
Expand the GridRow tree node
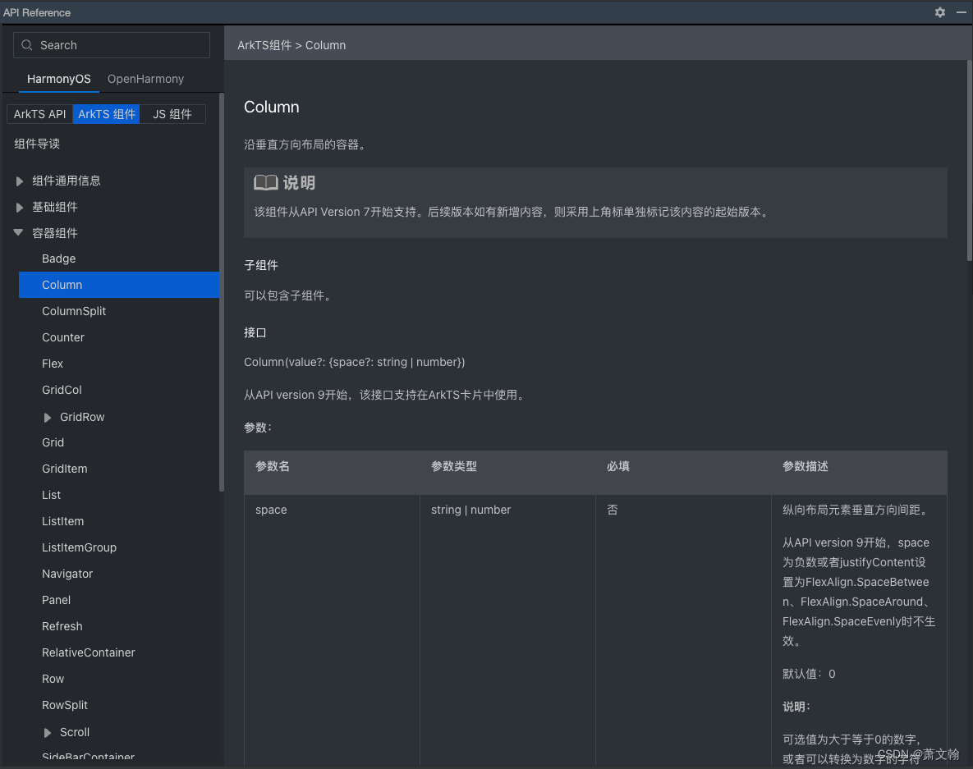[48, 416]
